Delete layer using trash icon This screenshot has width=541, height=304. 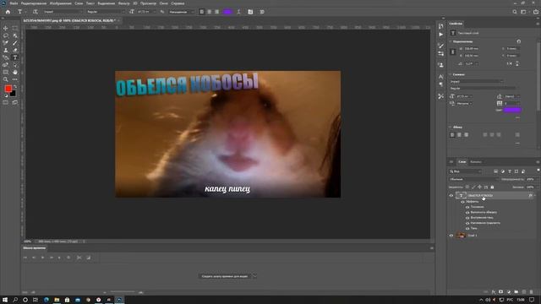click(532, 292)
